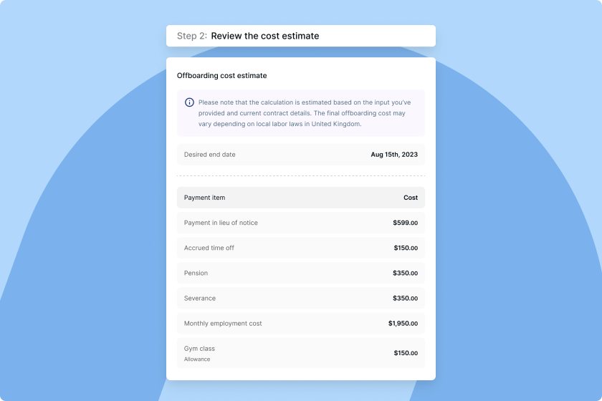
Task: Select the Pension row label
Action: [196, 273]
